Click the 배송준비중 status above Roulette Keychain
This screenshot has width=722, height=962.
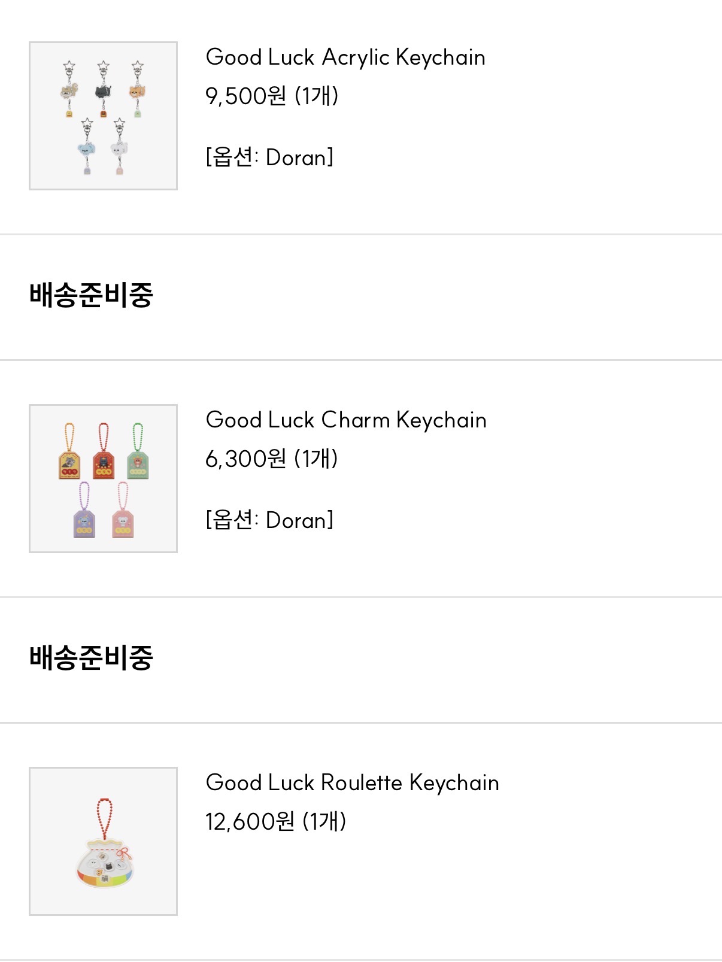tap(91, 658)
